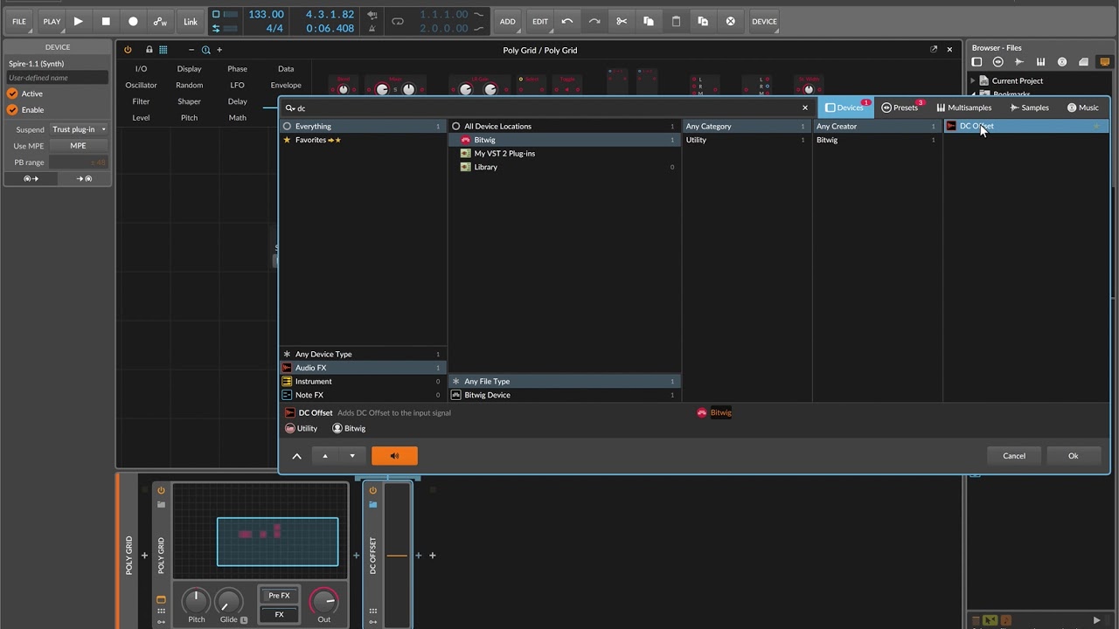This screenshot has height=629, width=1119.
Task: Zoom in with plus in Poly Grid header
Action: point(219,50)
